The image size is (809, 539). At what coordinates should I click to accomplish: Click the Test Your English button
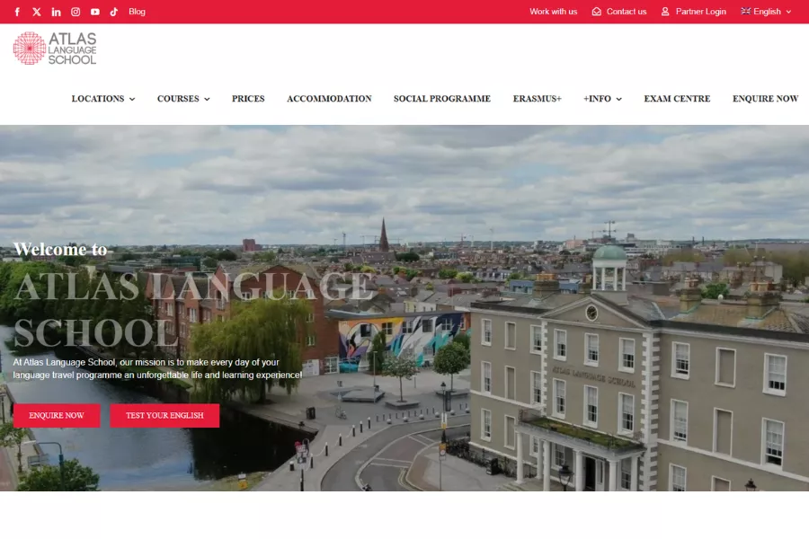(164, 416)
